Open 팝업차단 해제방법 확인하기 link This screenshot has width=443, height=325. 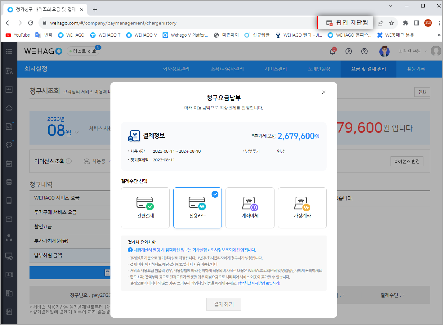[258, 283]
